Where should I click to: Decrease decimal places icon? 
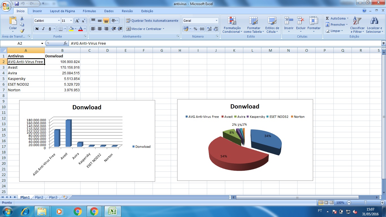pos(216,29)
